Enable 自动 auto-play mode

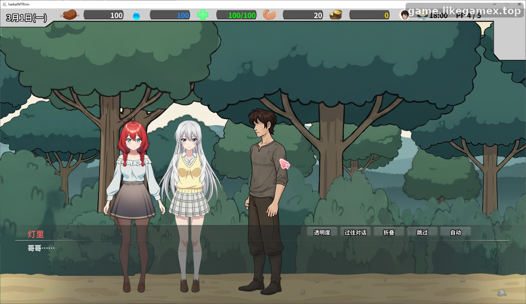tap(455, 232)
